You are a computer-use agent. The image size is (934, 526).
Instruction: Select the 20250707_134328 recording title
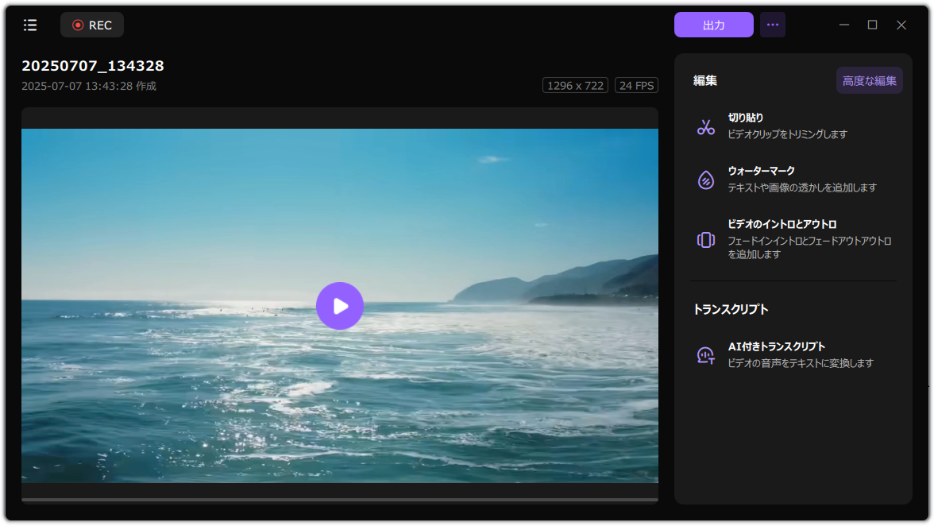pos(93,66)
